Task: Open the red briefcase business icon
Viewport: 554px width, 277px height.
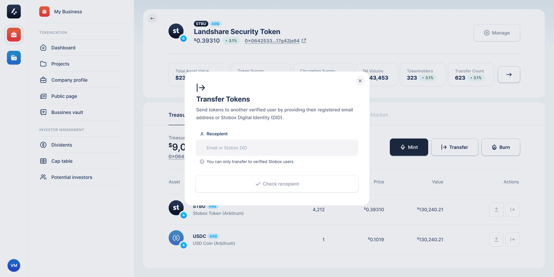Action: click(x=14, y=35)
